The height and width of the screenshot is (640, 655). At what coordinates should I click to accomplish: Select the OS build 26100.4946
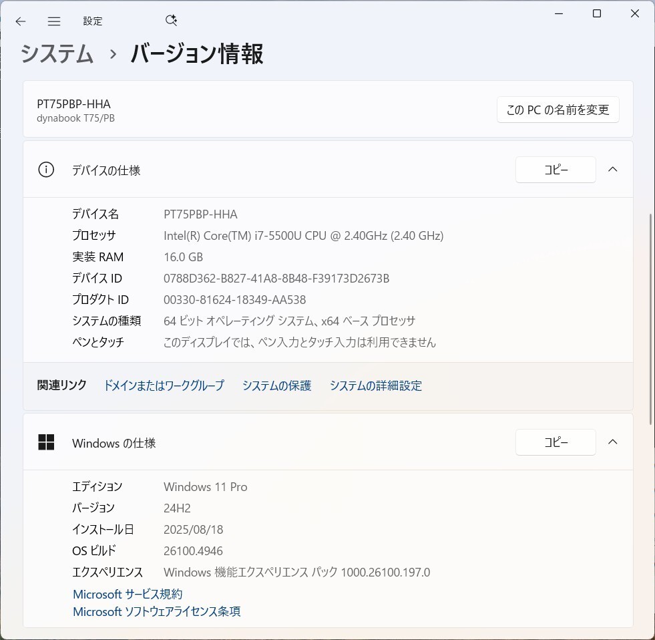click(x=193, y=551)
